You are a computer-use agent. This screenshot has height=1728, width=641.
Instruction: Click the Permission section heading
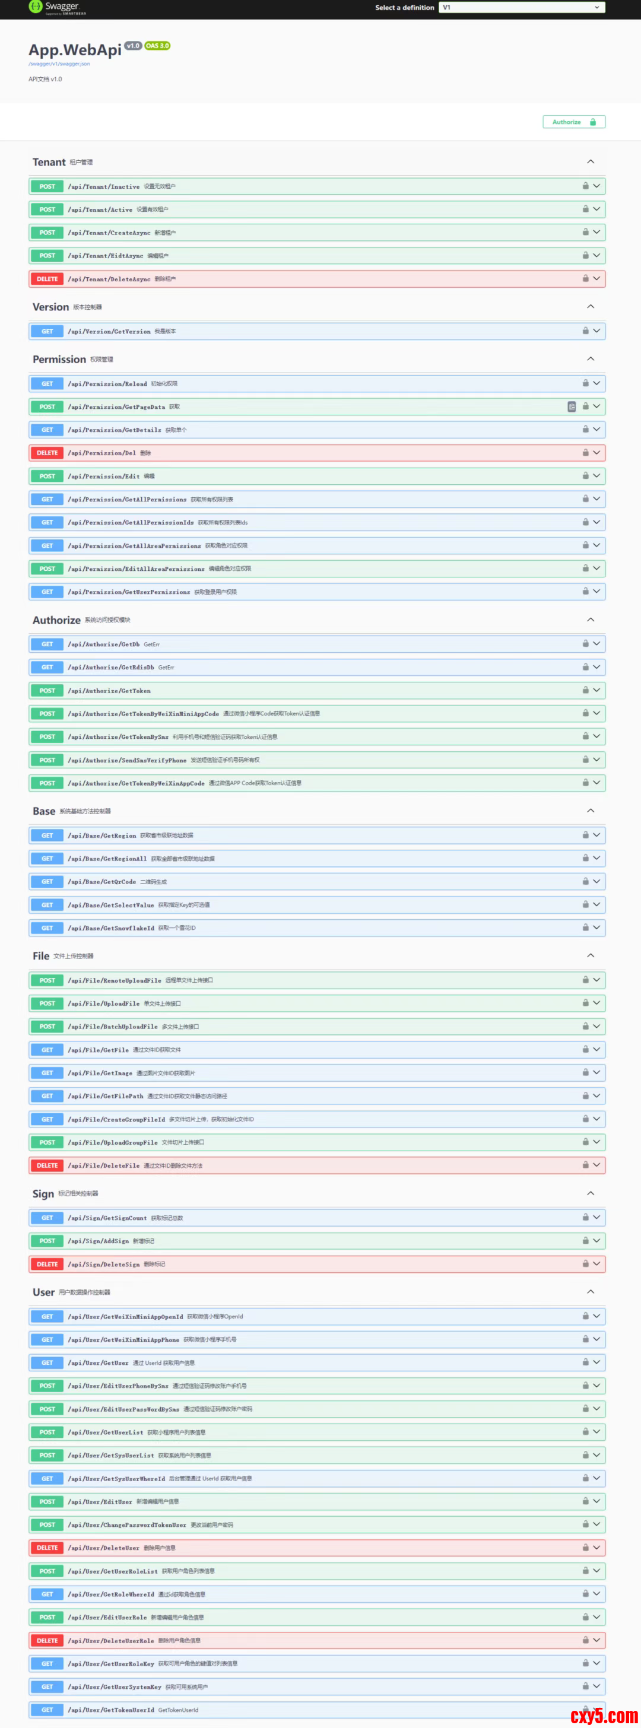(x=59, y=360)
